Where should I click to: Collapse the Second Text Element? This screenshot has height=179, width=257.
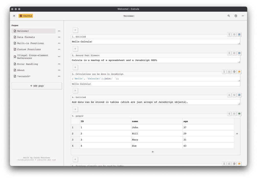coord(229,53)
